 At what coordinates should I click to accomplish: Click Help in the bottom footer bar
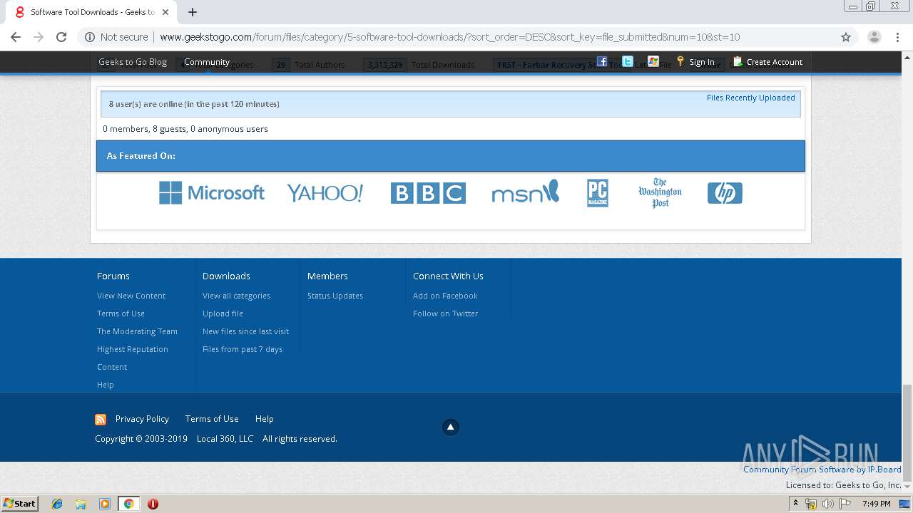pyautogui.click(x=264, y=419)
